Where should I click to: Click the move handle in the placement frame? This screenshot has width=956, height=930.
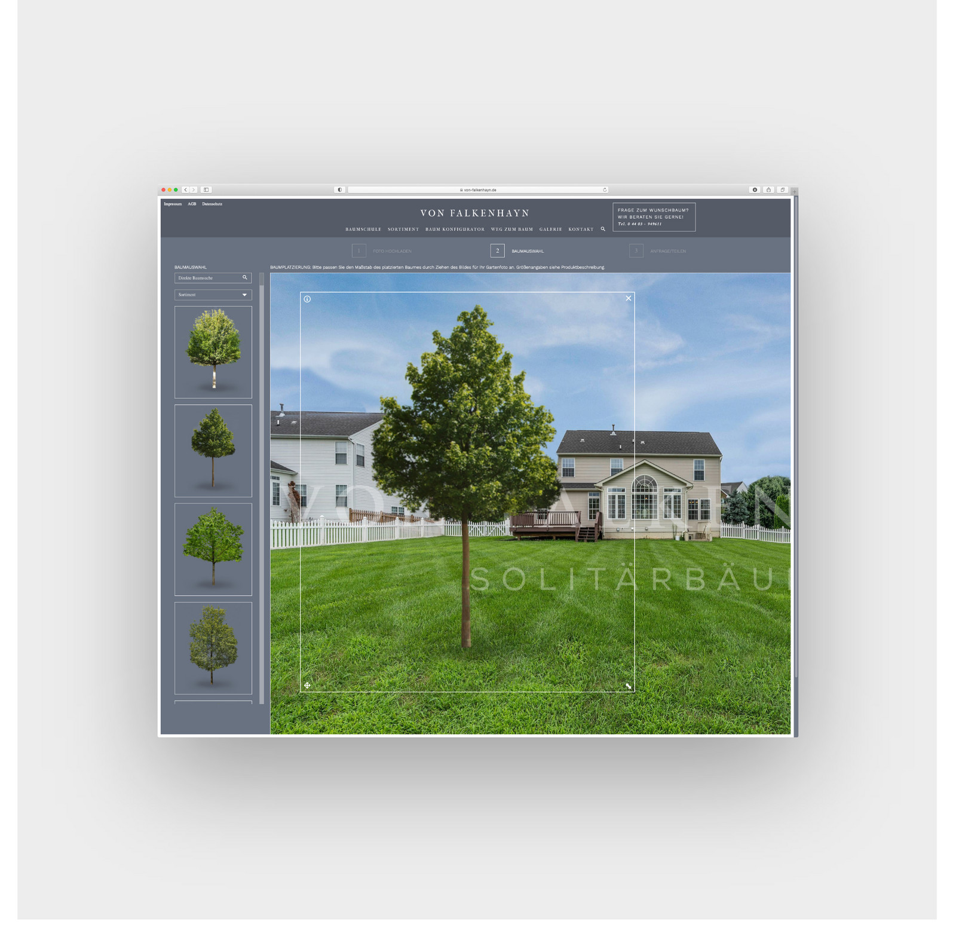coord(307,686)
